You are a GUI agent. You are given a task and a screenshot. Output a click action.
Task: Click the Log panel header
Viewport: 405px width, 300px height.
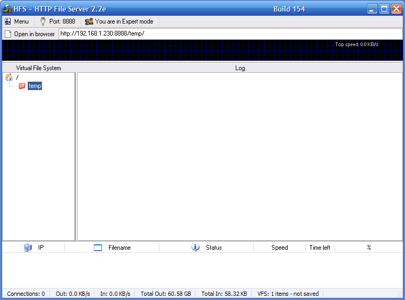240,68
